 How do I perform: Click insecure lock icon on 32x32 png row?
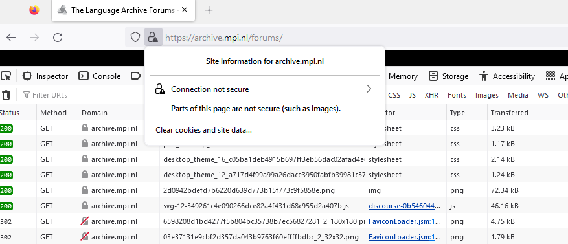85,237
